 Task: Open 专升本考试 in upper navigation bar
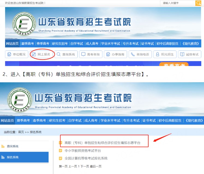pos(131,43)
